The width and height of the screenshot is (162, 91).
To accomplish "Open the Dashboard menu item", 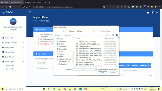I will pos(9,38).
